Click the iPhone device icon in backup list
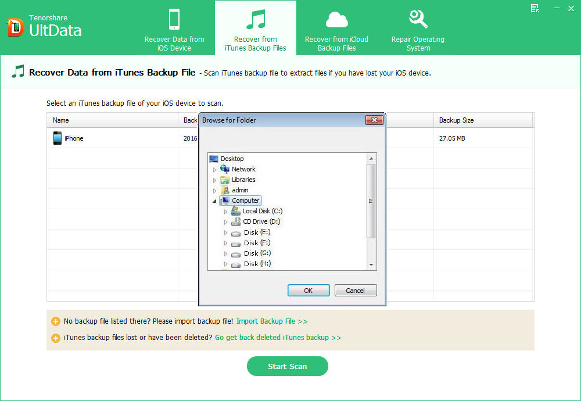Viewport: 581px width, 401px height. pos(58,138)
